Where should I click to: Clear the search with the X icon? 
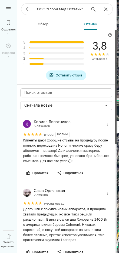[x=106, y=9]
